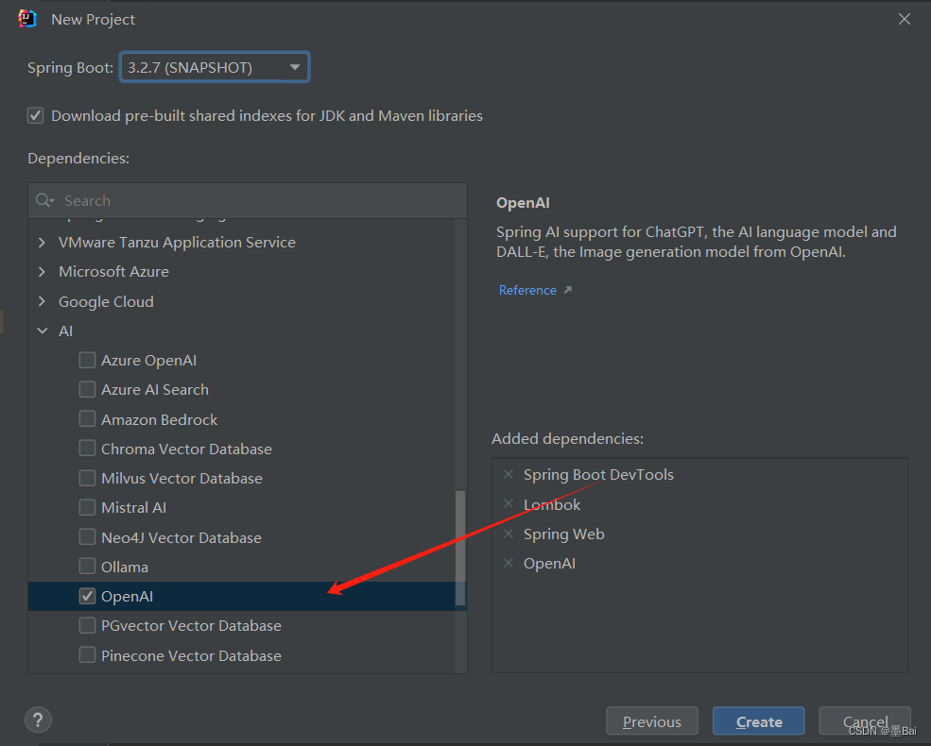Remove Spring Boot DevTools dependency
This screenshot has height=746, width=931.
pyautogui.click(x=509, y=474)
